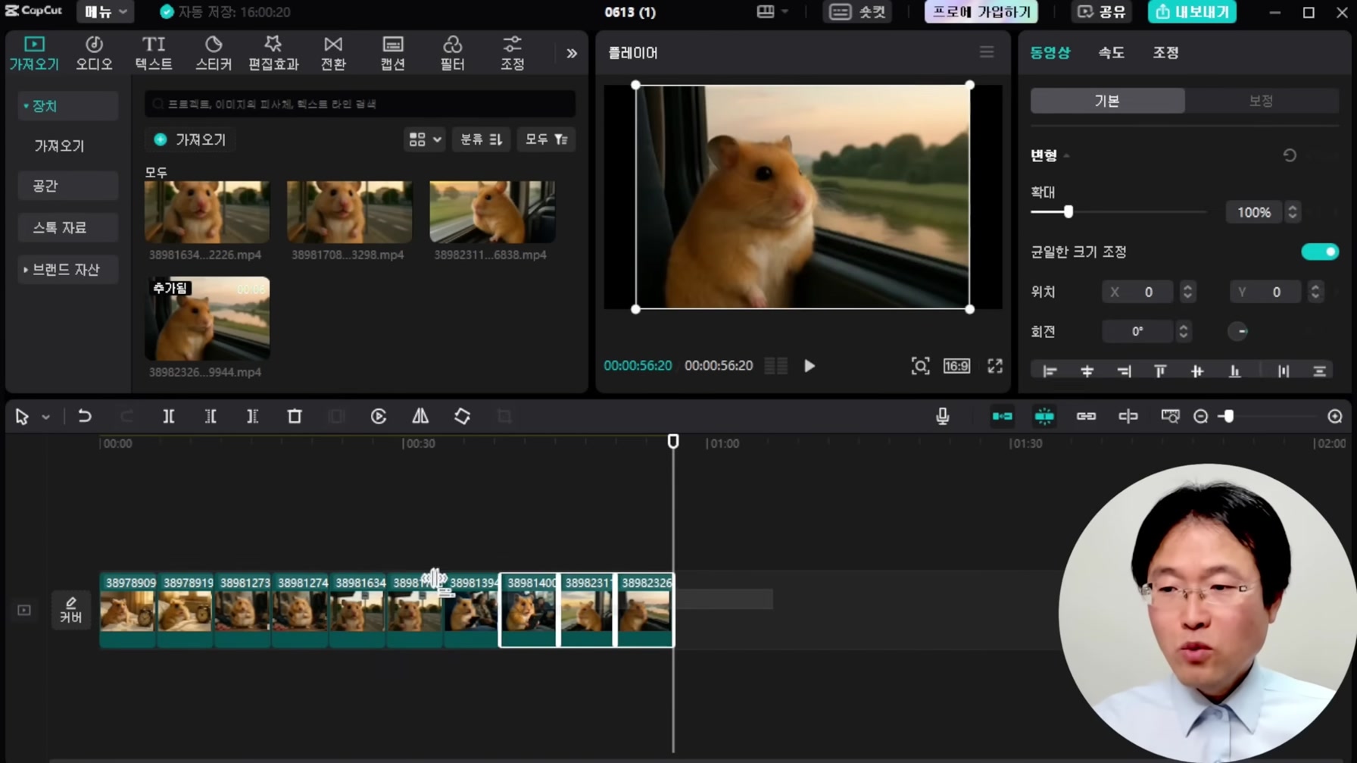Viewport: 1357px width, 763px height.
Task: Click the reverse playback icon in toolbar
Action: coord(379,416)
